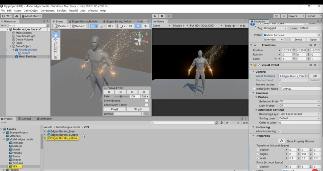The height and width of the screenshot is (171, 323).
Task: Open the Transform component help icon
Action: coord(310,45)
